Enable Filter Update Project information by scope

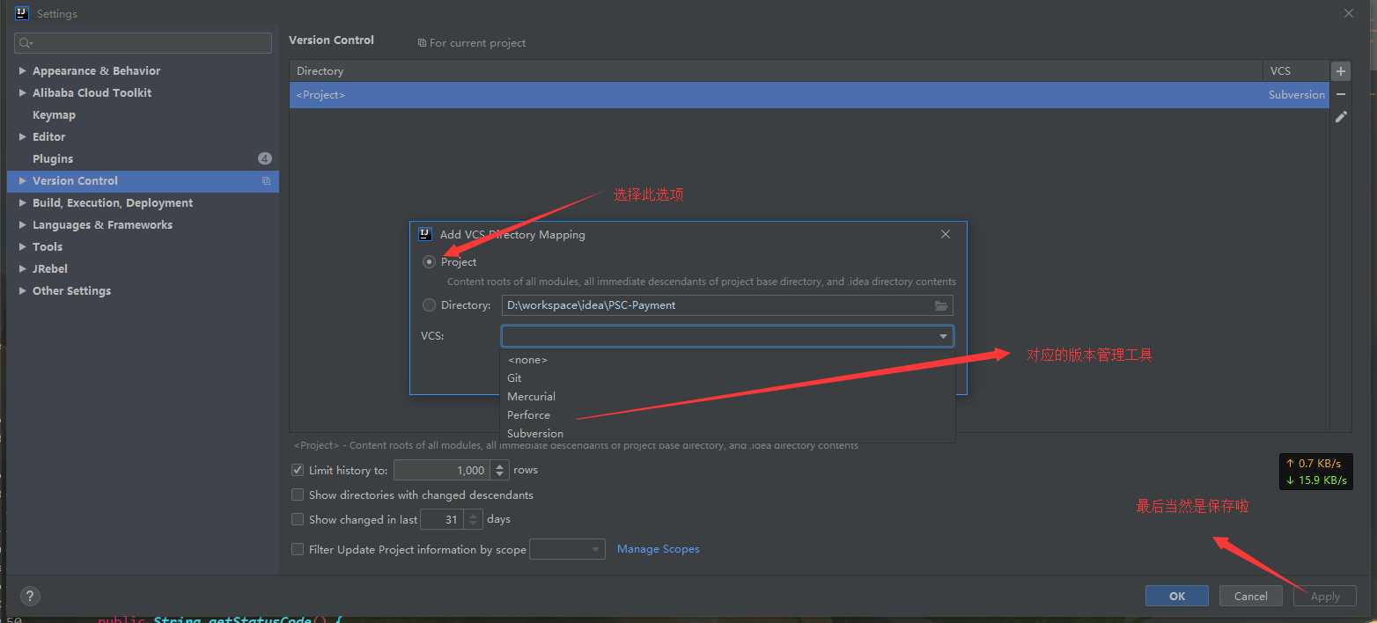[298, 549]
